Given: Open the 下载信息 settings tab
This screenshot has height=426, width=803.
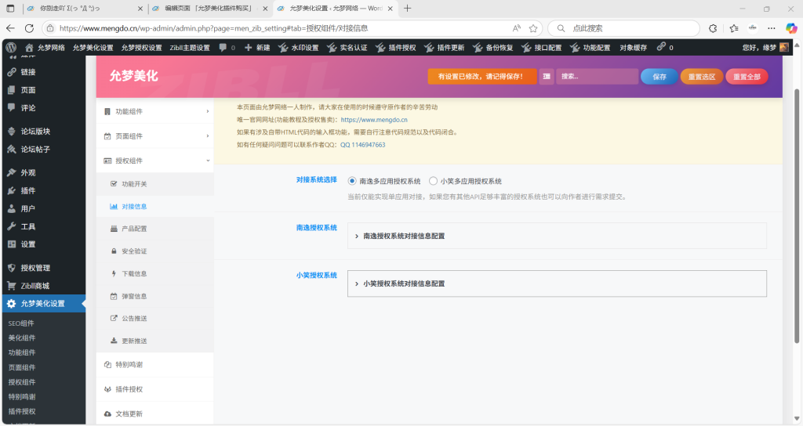Looking at the screenshot, I should [154, 273].
